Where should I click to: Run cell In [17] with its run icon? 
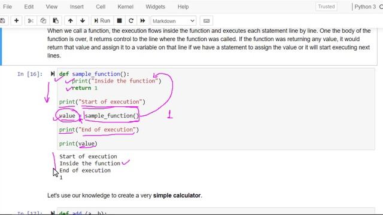(53, 213)
